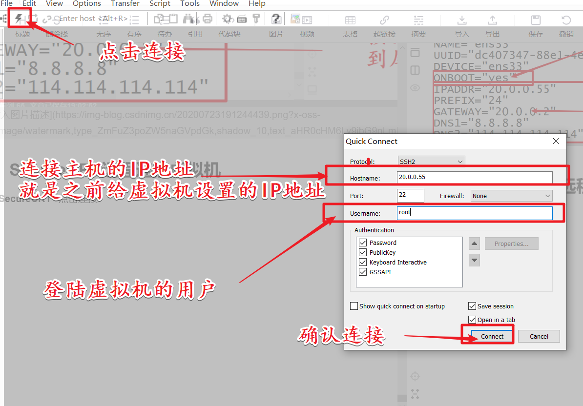Open Session Options gear icon

[227, 19]
